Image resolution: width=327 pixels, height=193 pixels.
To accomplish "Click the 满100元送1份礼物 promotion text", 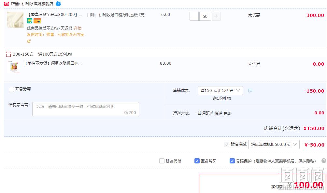I will (x=55, y=54).
